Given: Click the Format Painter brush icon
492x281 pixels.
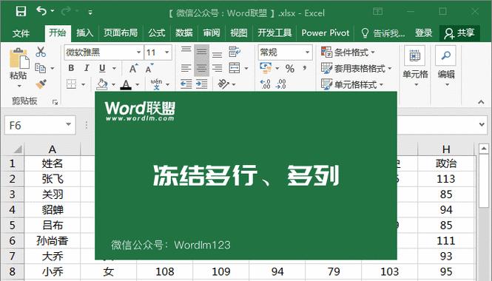Looking at the screenshot, I should pos(41,84).
